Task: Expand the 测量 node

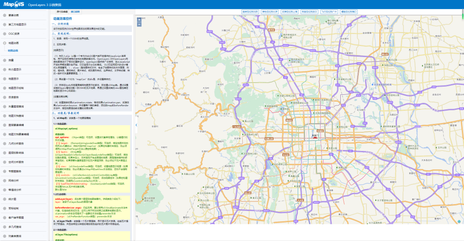Action: click(4, 60)
